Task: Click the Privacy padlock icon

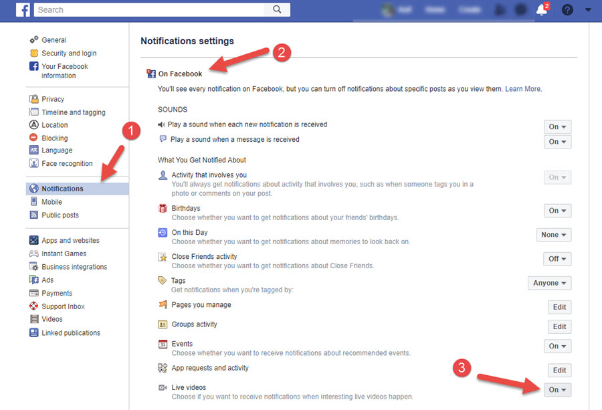Action: [34, 99]
